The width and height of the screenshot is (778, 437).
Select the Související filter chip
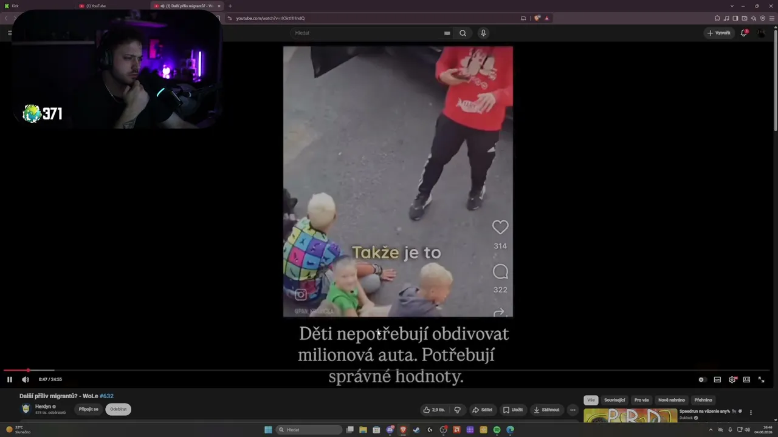click(614, 400)
